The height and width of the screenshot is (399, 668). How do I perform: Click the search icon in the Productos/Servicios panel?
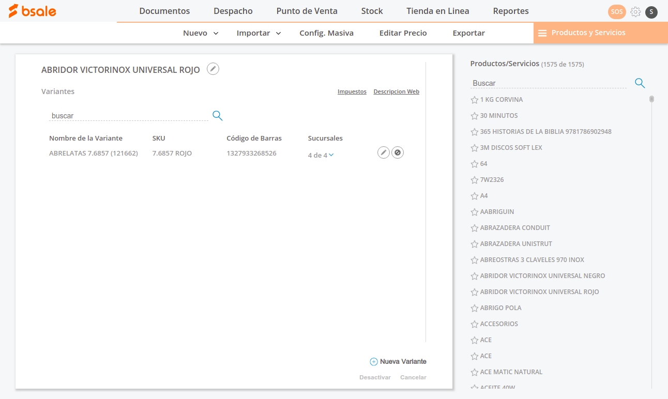pyautogui.click(x=640, y=83)
